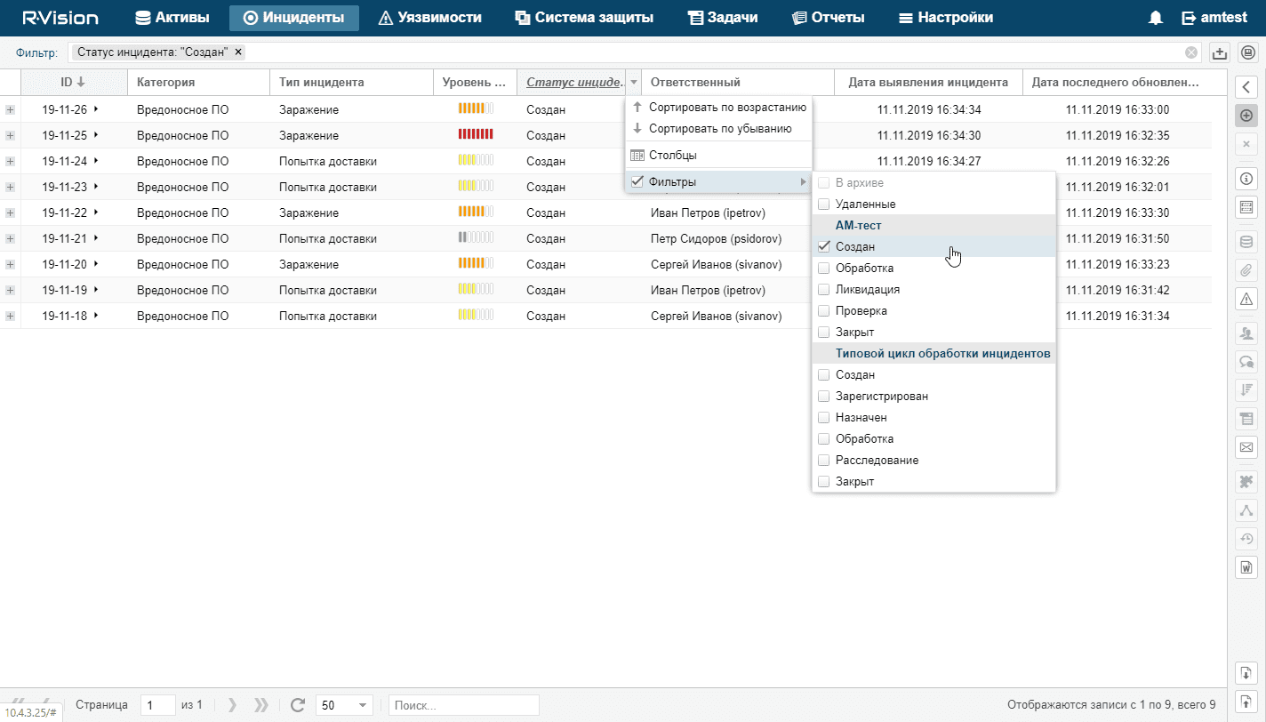The width and height of the screenshot is (1266, 722).
Task: Create a new incident with plus icon
Action: (x=1246, y=116)
